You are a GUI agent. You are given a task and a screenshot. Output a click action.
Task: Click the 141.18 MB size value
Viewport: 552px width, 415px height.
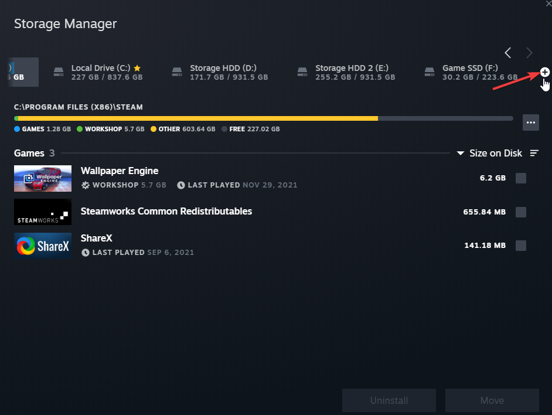pos(485,246)
